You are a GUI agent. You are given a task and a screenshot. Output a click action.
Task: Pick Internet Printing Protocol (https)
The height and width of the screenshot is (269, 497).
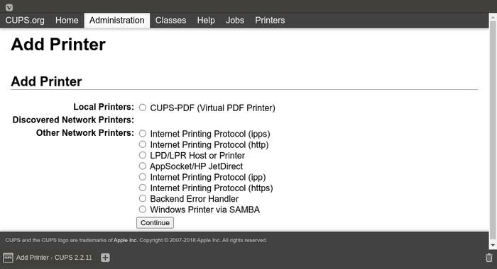pos(143,188)
